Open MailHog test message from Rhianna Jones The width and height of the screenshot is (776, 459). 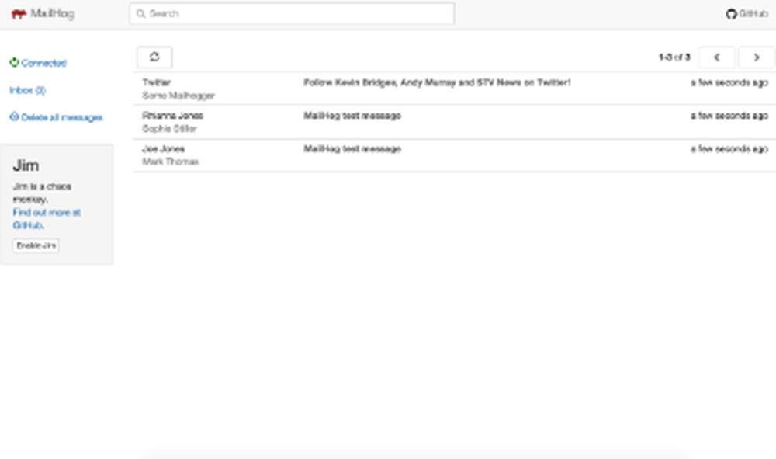click(352, 116)
